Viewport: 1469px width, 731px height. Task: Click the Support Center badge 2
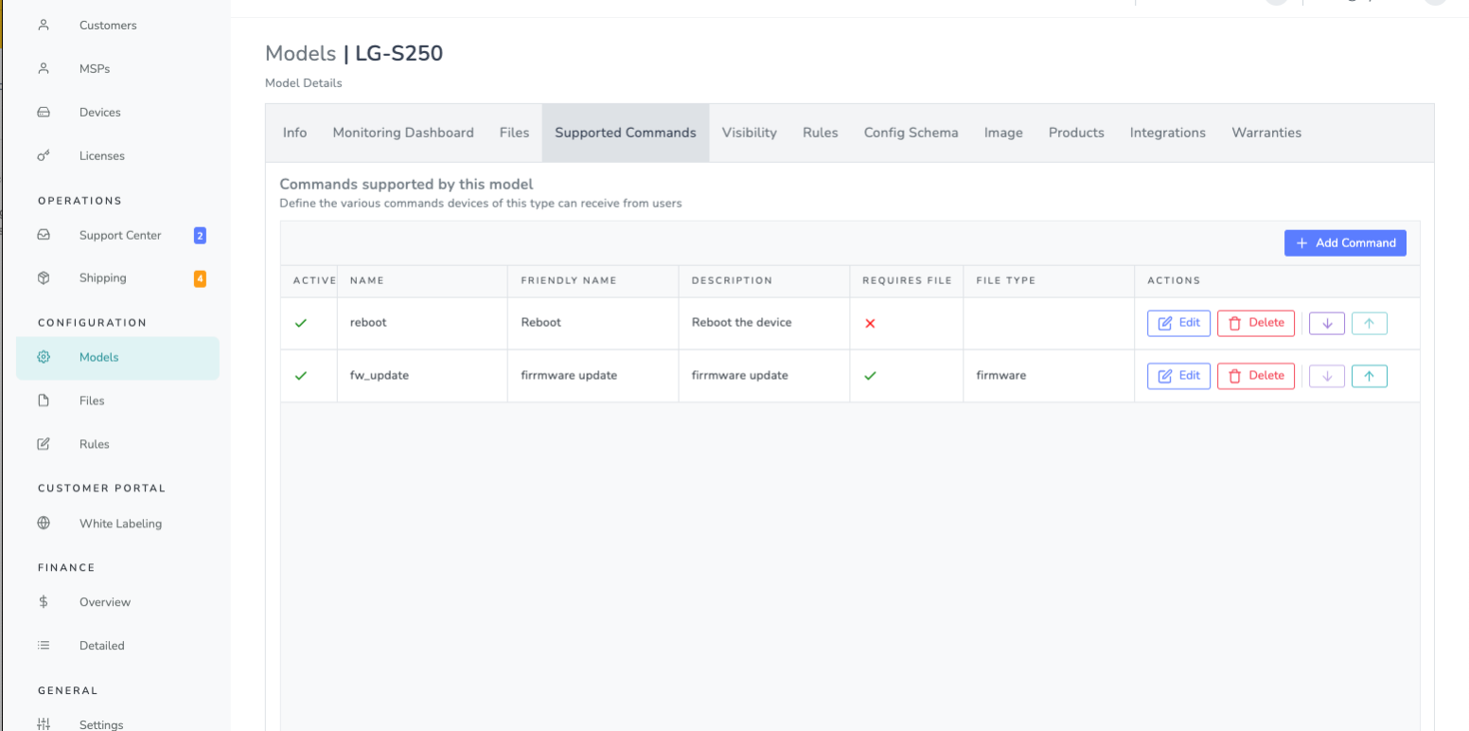[200, 235]
